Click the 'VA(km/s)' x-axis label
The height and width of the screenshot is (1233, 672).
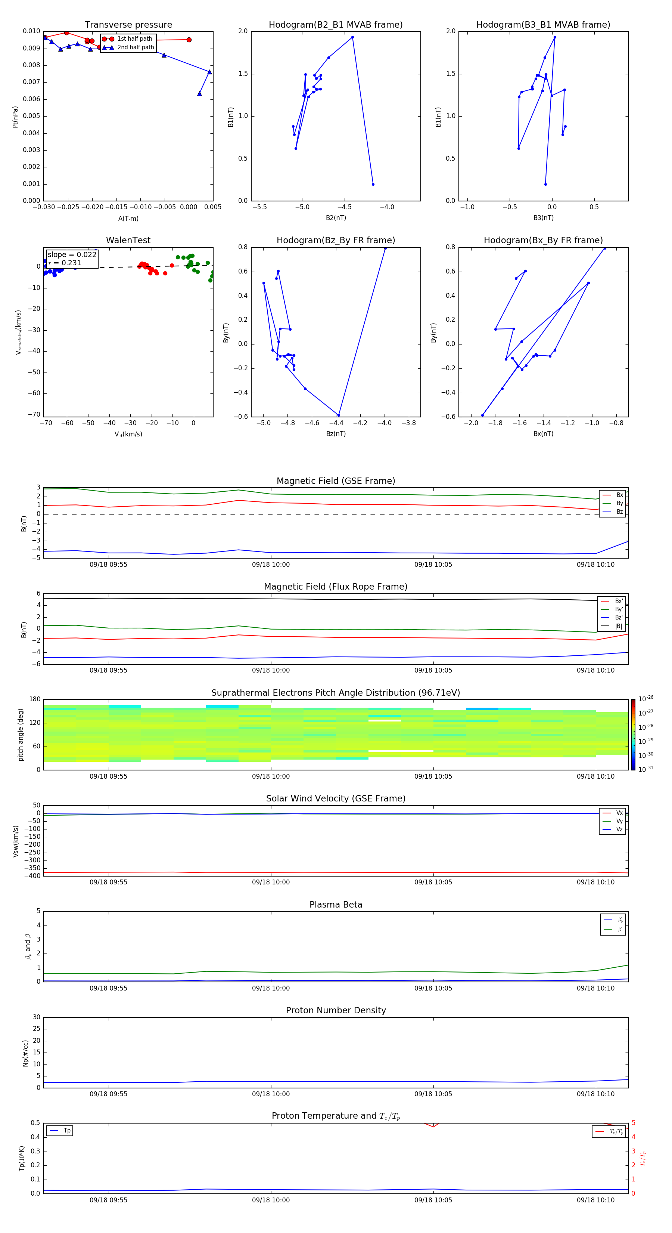point(128,435)
